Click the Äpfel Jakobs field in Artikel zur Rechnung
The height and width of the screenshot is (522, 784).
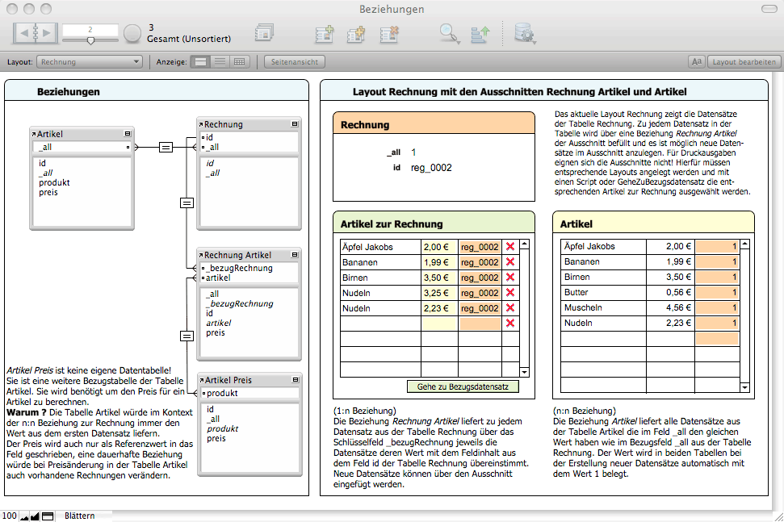click(379, 247)
